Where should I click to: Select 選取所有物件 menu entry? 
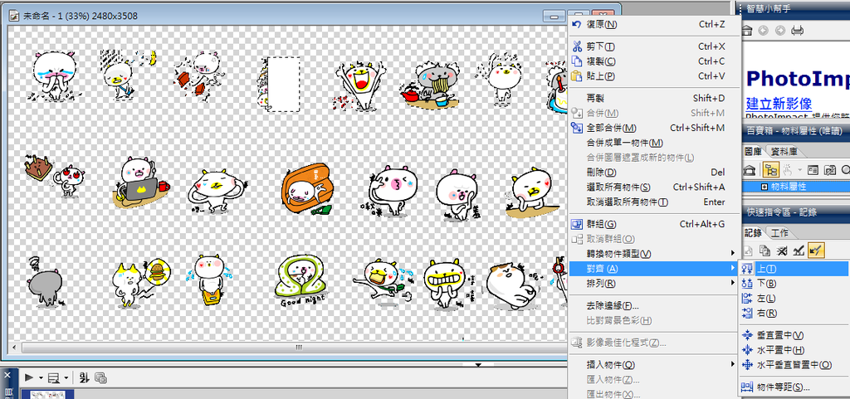[x=654, y=187]
